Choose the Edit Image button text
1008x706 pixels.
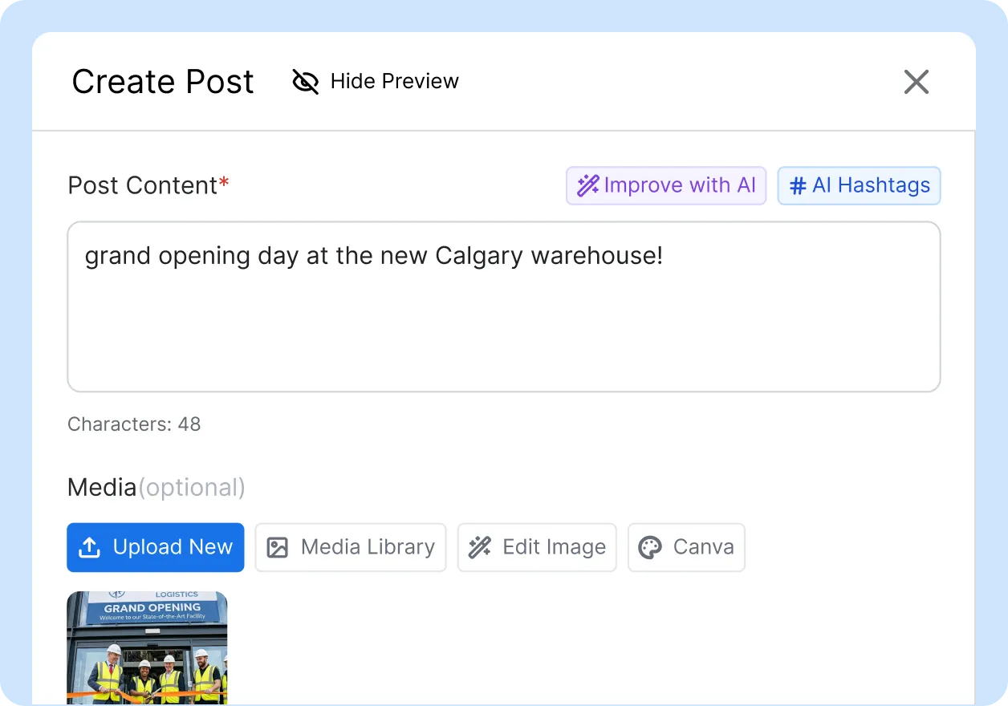tap(554, 547)
